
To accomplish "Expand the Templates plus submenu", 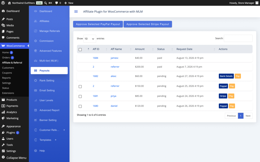I will pyautogui.click(x=56, y=140).
